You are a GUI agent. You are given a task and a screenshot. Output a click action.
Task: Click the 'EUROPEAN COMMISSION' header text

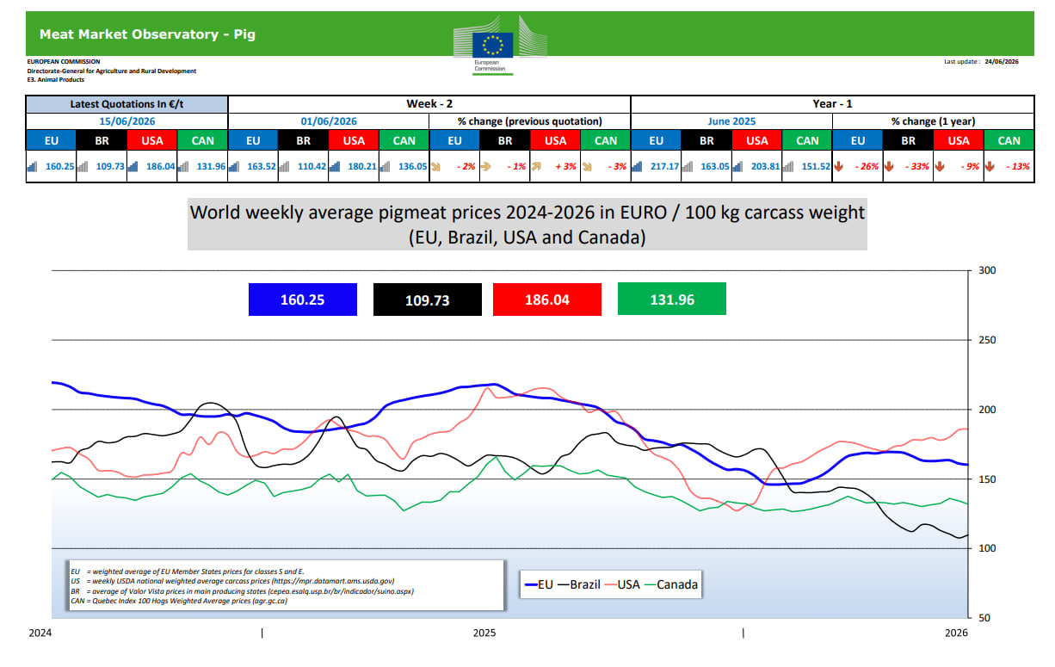pos(64,62)
